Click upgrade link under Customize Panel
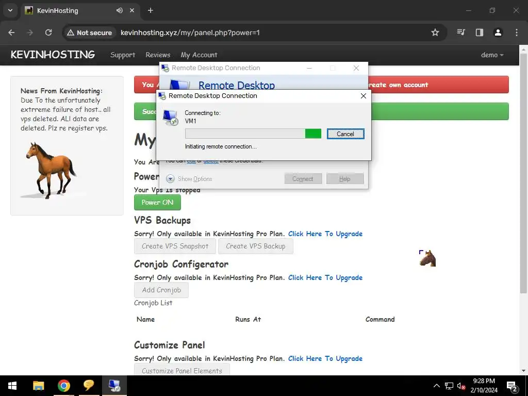 pyautogui.click(x=325, y=358)
